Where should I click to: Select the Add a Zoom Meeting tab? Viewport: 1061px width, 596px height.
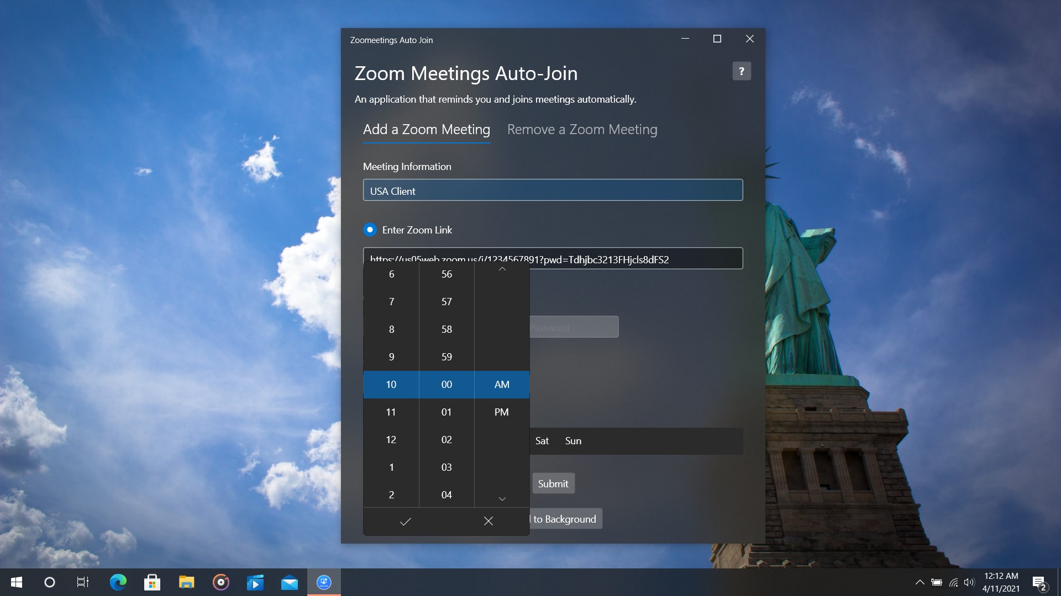click(x=426, y=130)
